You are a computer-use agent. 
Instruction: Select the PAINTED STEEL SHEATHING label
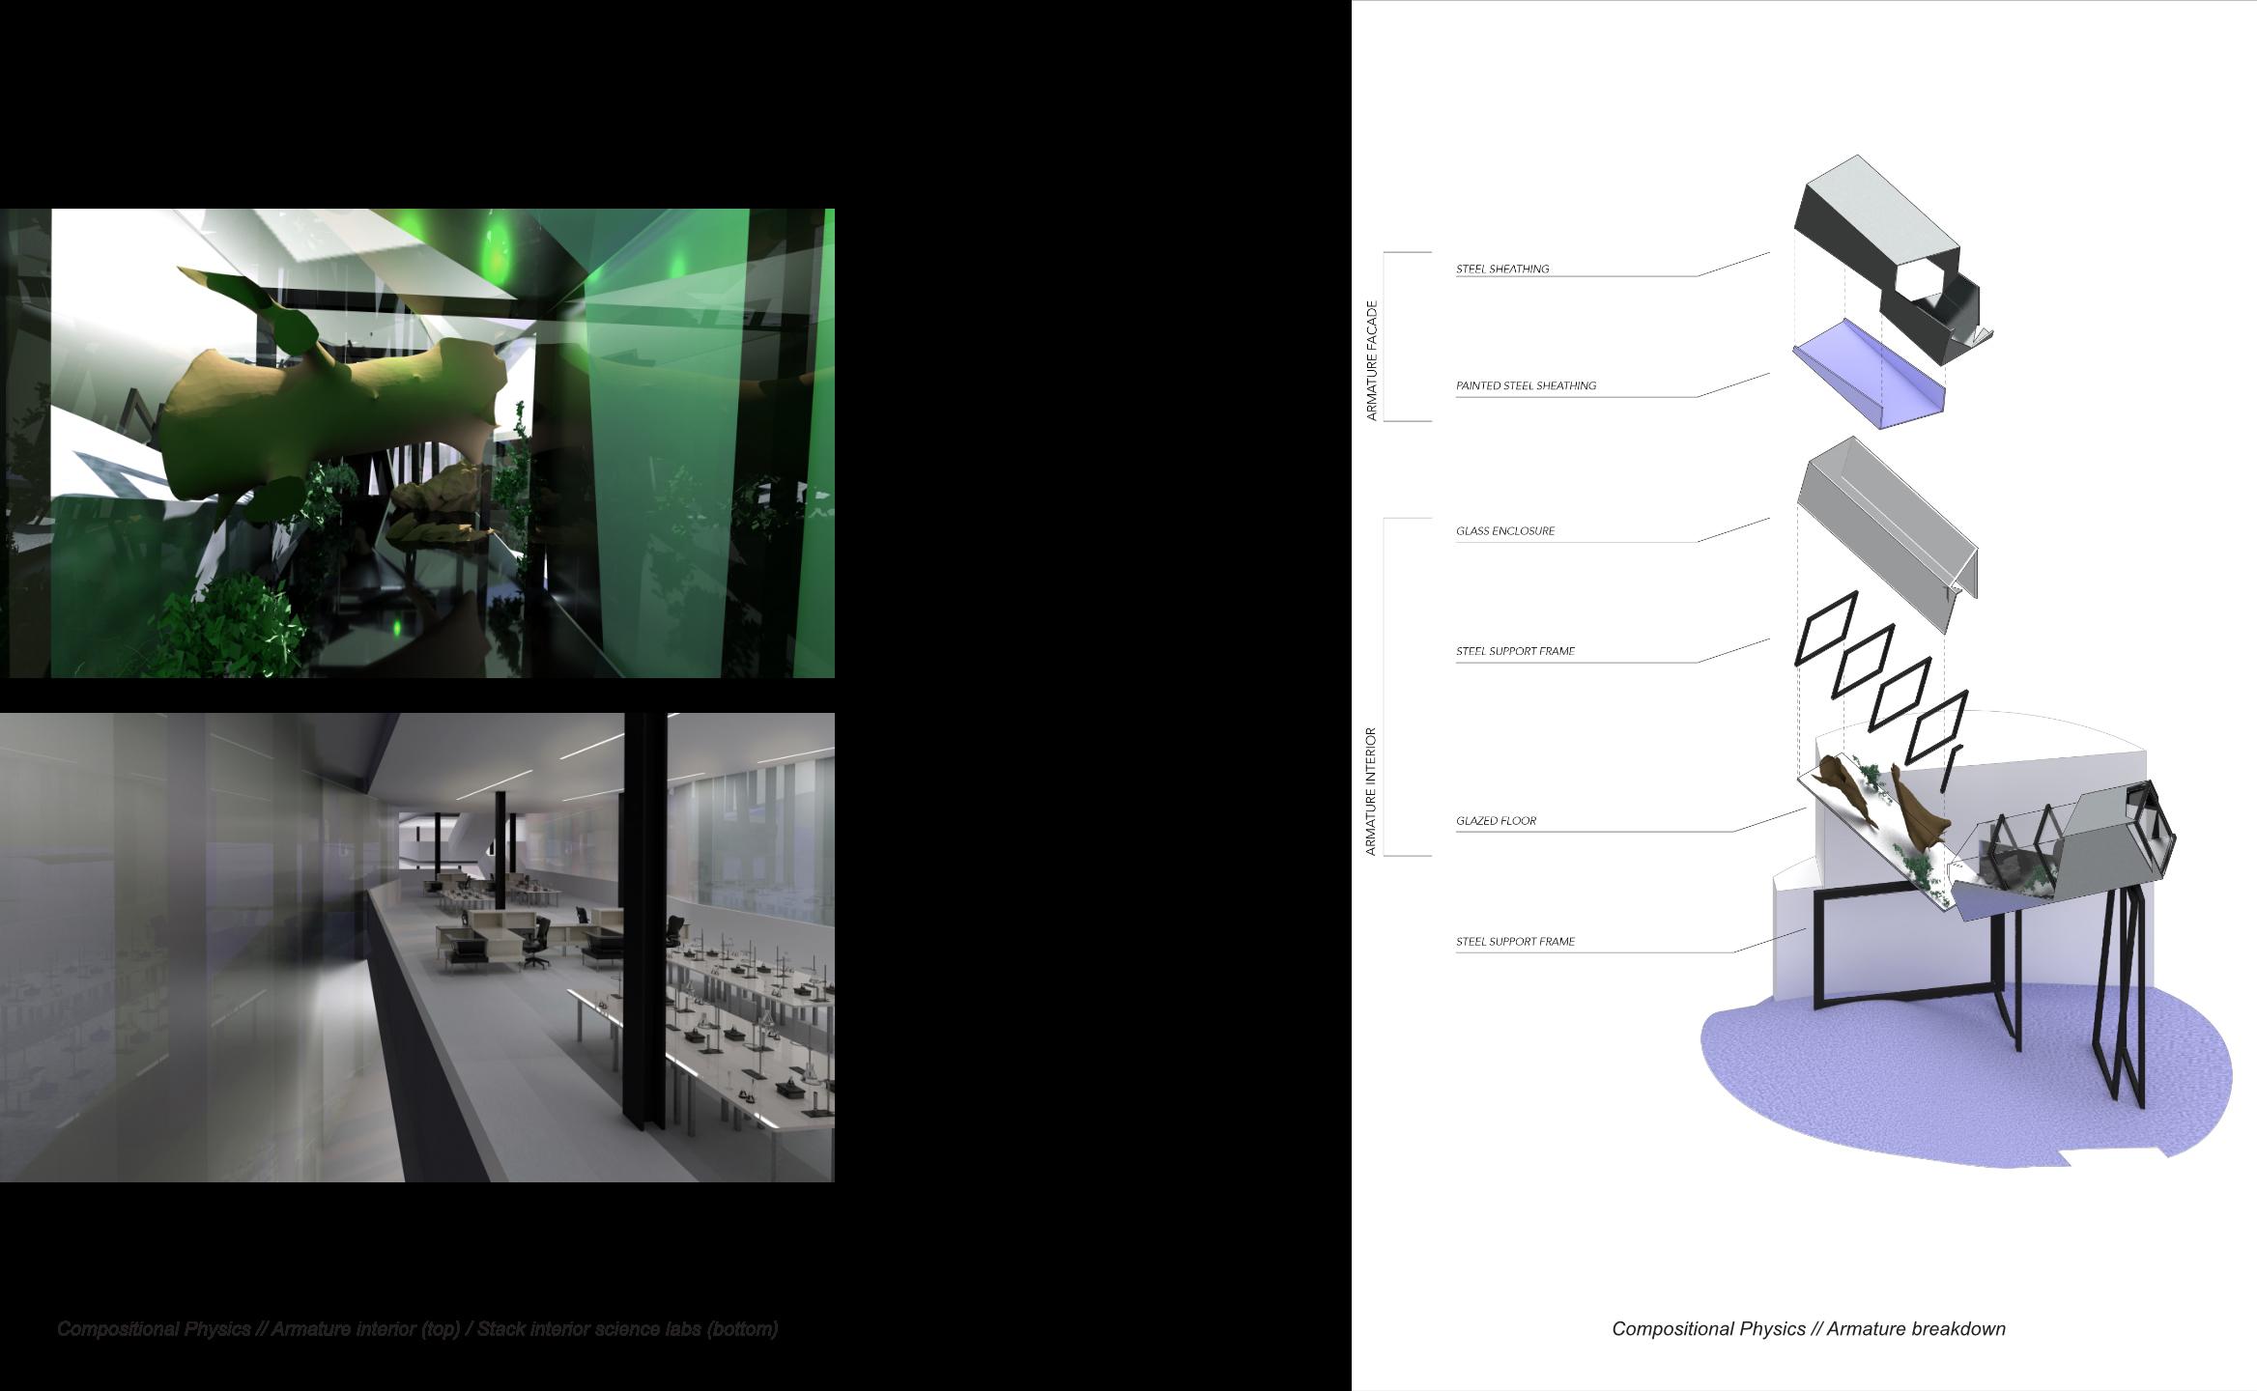point(1526,385)
